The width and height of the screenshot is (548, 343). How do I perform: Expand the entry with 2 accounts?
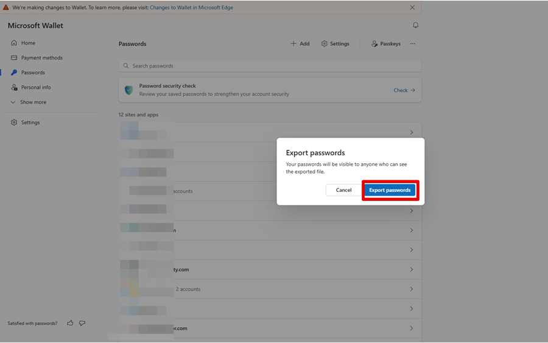[412, 289]
